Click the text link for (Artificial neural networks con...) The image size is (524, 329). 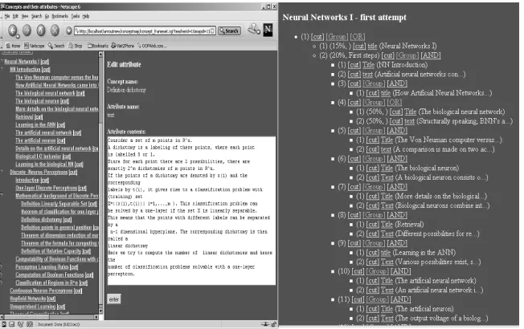click(367, 74)
